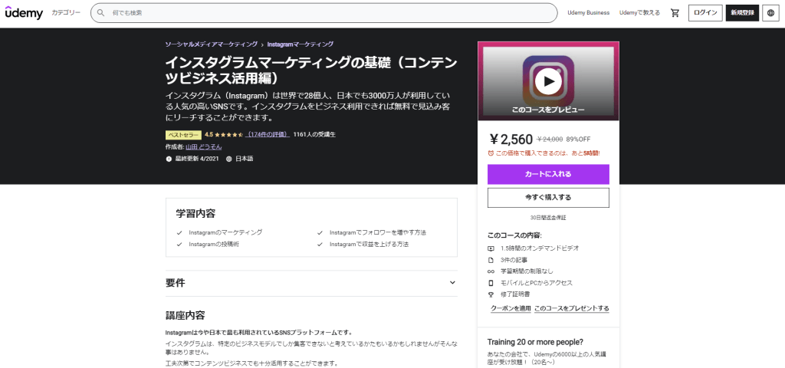Go to Instagramマーケティング breadcrumb
This screenshot has width=785, height=368.
(x=301, y=44)
